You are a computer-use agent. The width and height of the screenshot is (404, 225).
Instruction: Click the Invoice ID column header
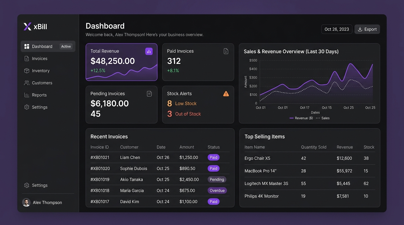[x=100, y=147]
